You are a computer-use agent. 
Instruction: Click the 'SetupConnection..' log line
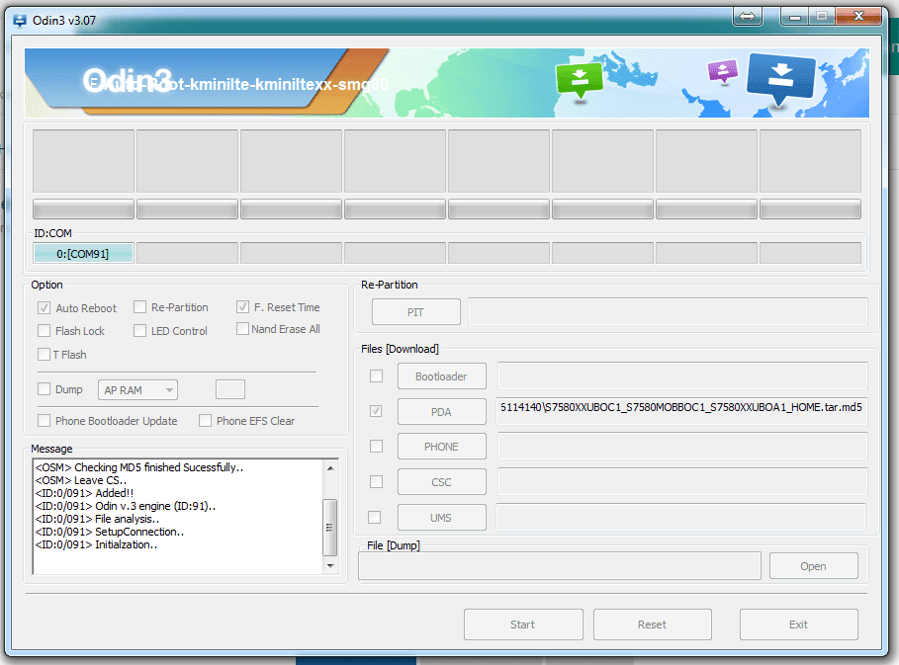[110, 533]
